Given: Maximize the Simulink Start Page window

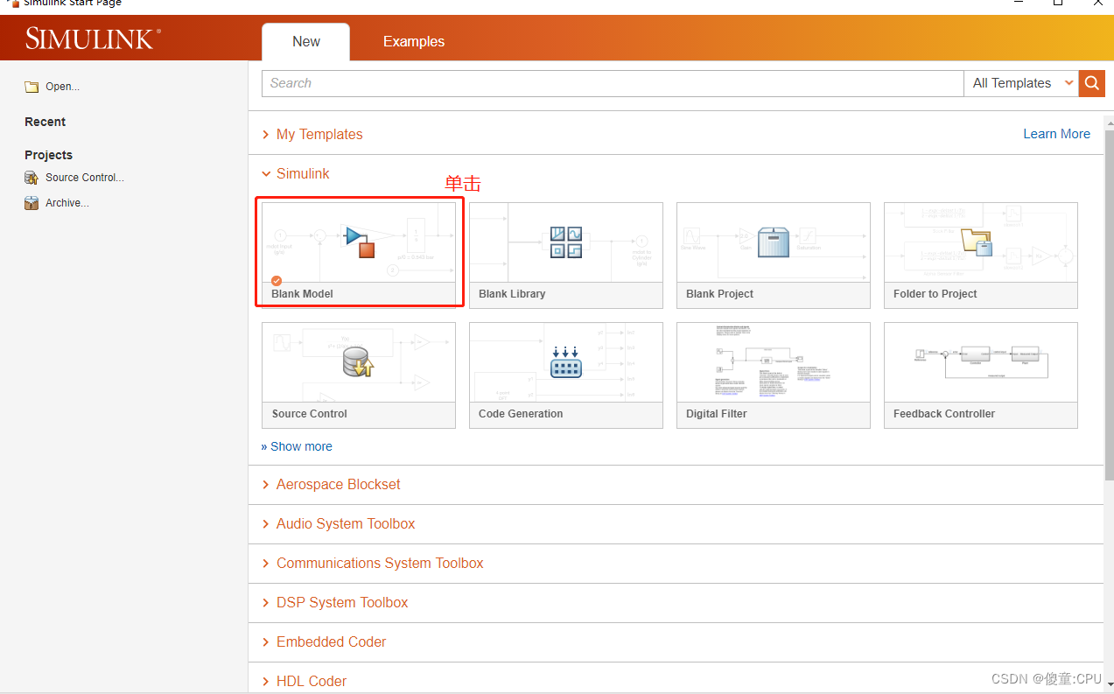Looking at the screenshot, I should (x=1057, y=3).
